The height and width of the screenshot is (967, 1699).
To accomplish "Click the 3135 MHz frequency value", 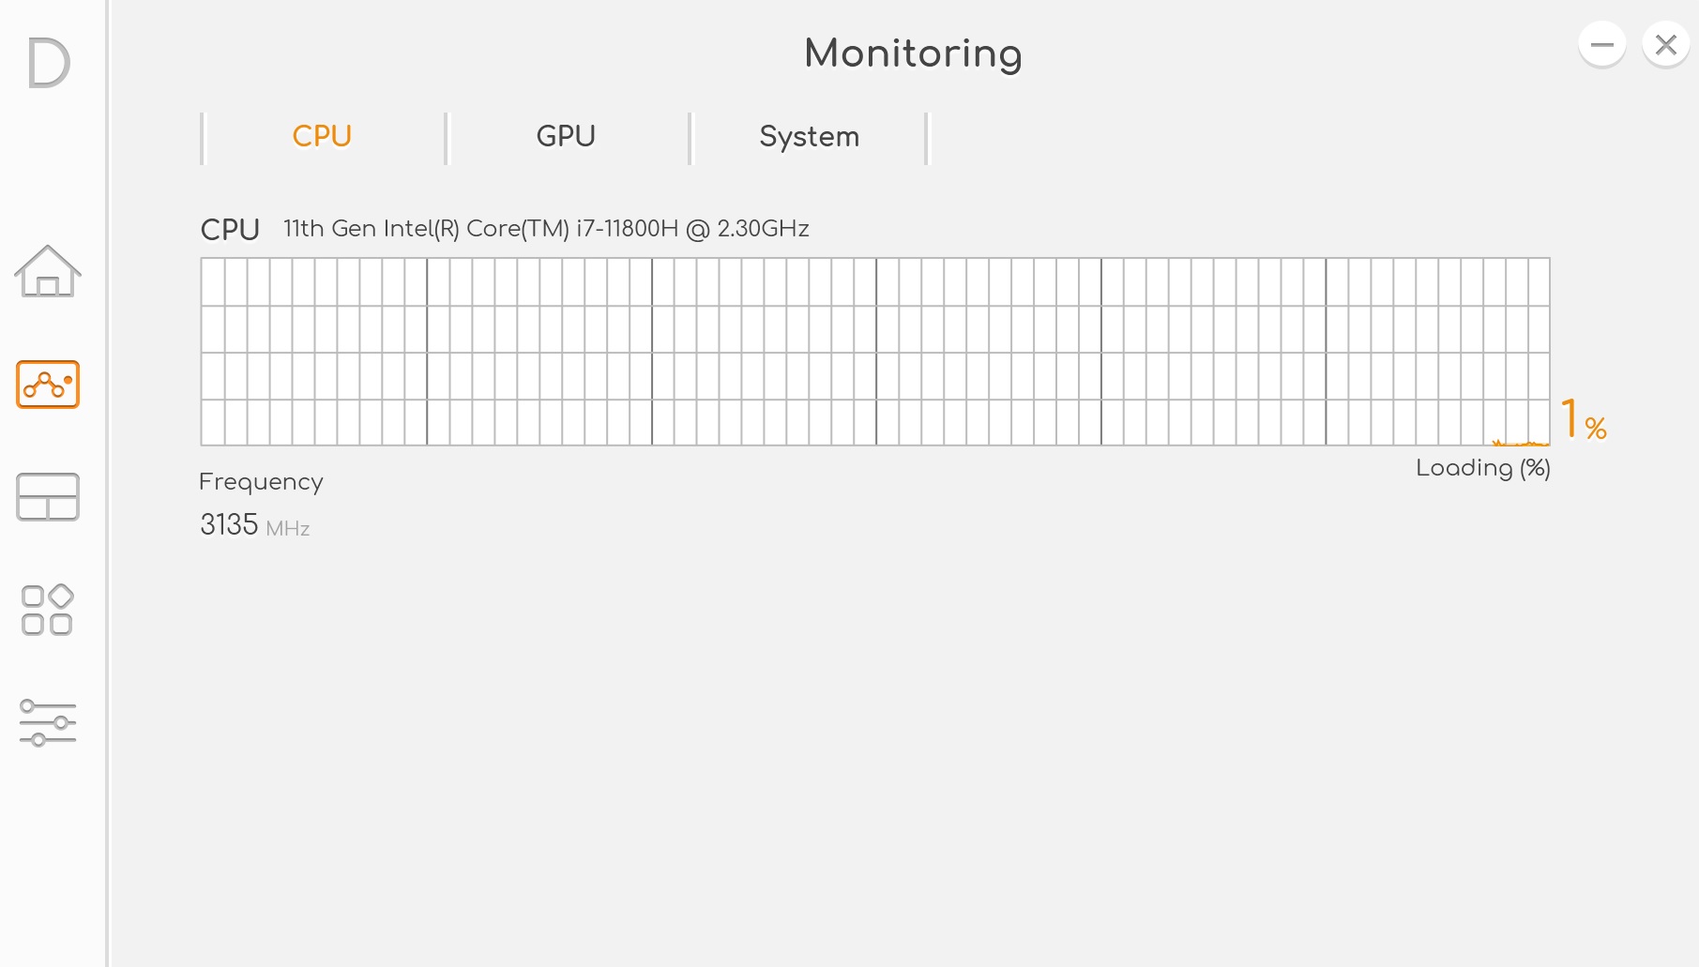I will click(254, 525).
